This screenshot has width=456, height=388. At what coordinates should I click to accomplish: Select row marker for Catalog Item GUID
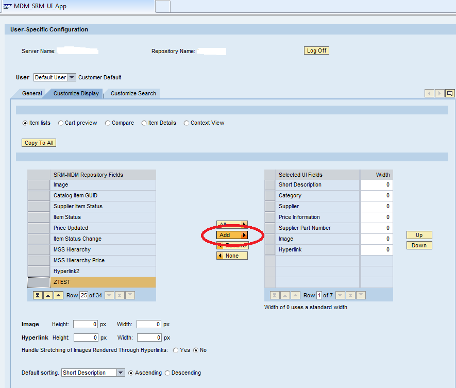pyautogui.click(x=39, y=196)
